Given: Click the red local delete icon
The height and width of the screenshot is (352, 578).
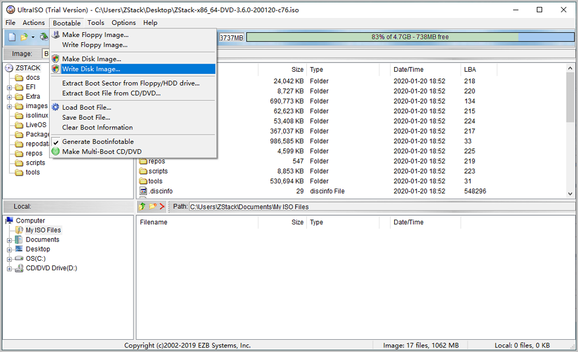Looking at the screenshot, I should click(162, 206).
